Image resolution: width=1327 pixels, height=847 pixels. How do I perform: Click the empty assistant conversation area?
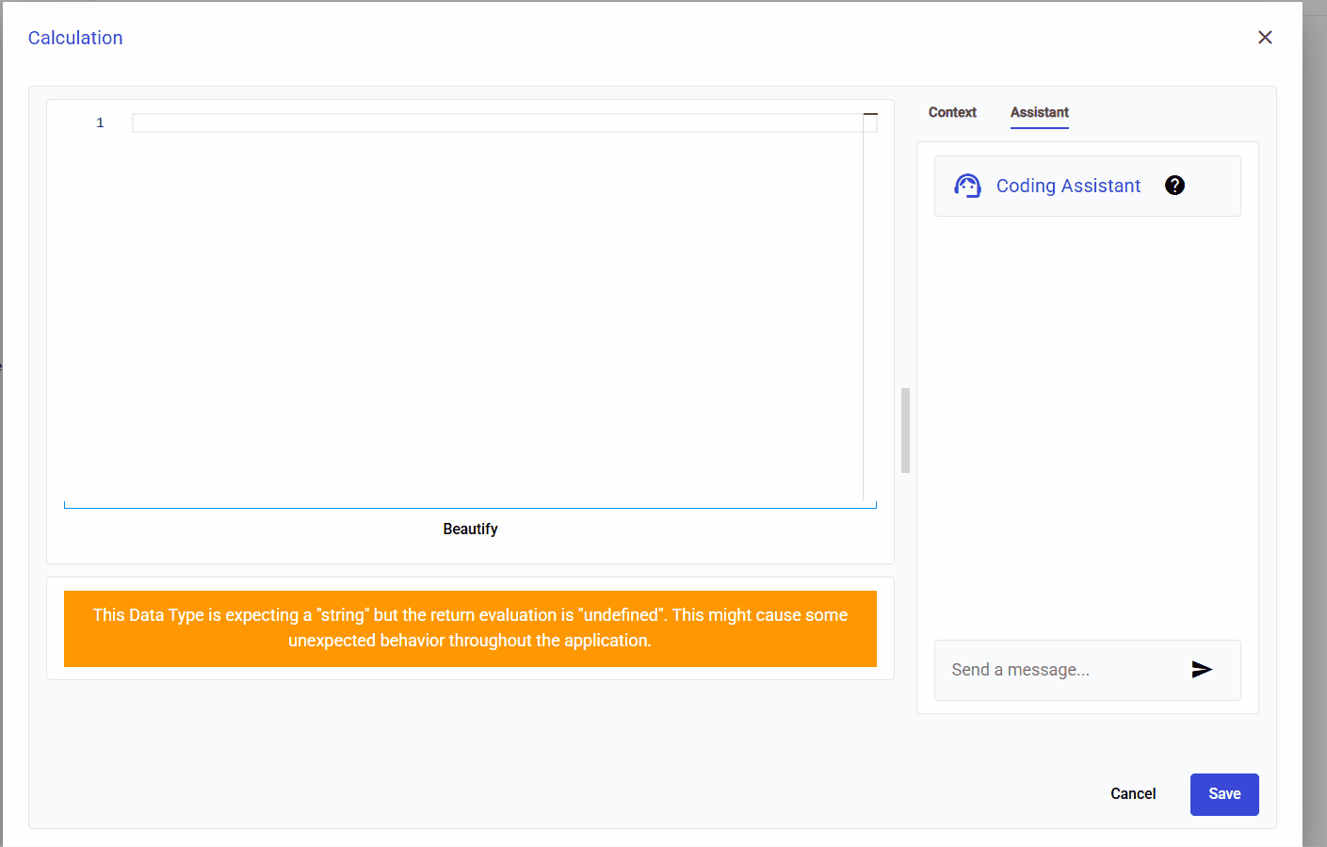1087,424
